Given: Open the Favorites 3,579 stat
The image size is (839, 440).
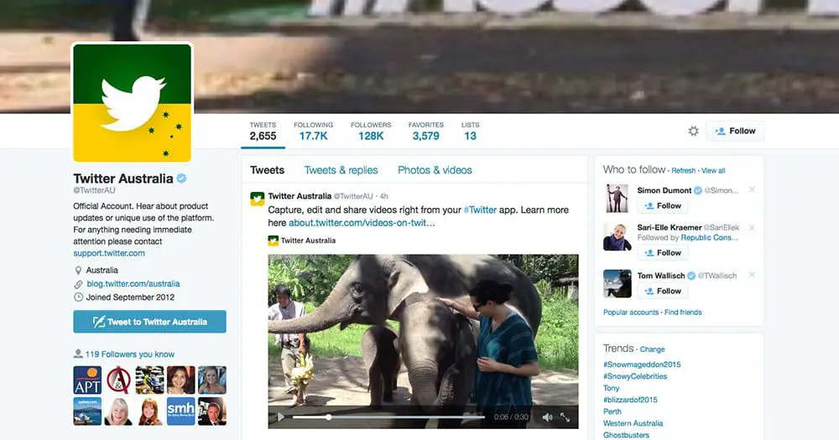Looking at the screenshot, I should pyautogui.click(x=426, y=131).
